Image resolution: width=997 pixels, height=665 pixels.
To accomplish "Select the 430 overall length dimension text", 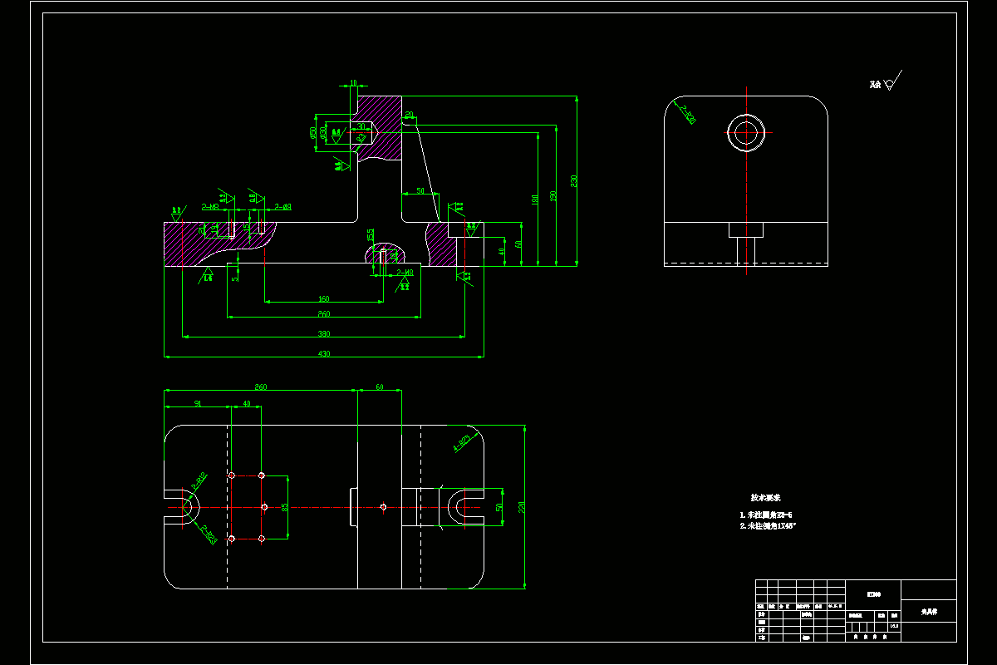I will (x=324, y=354).
